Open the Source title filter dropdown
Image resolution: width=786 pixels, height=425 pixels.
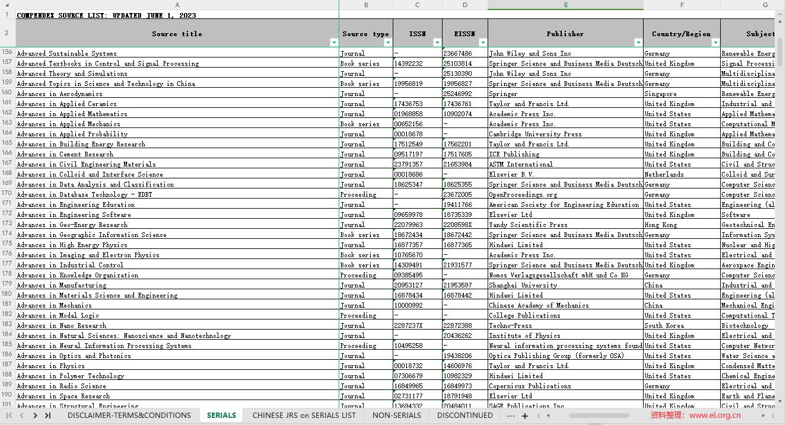coord(334,43)
